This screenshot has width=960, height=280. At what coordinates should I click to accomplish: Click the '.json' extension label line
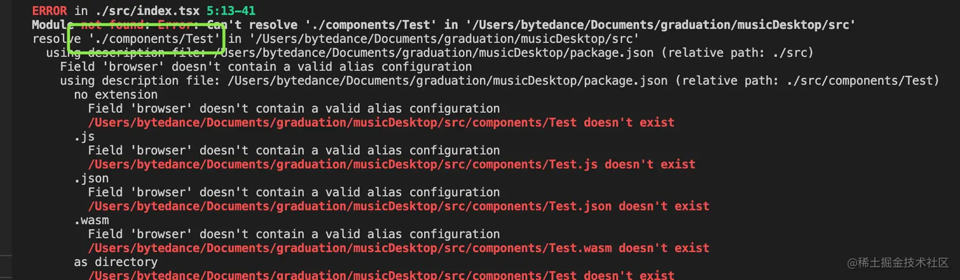pyautogui.click(x=91, y=178)
